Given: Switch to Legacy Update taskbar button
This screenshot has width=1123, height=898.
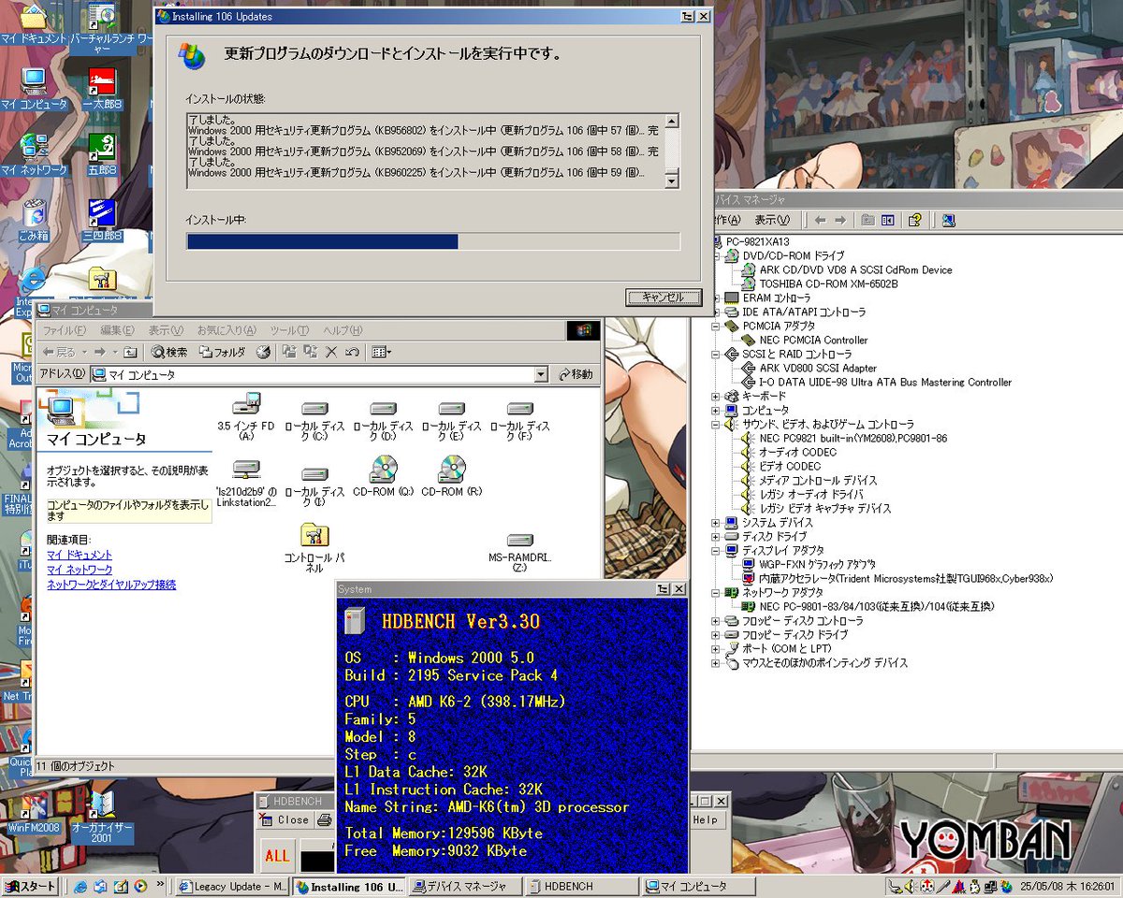Looking at the screenshot, I should tap(232, 886).
